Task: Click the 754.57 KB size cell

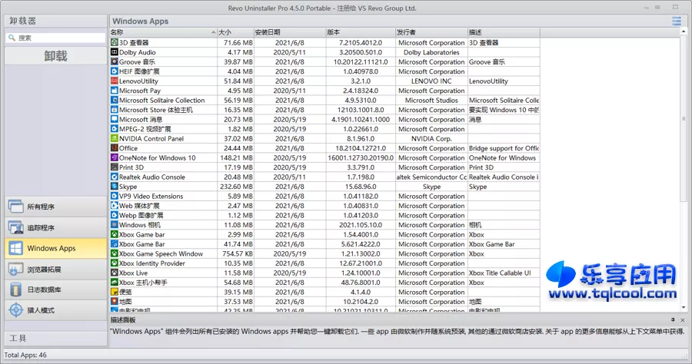Action: (x=238, y=254)
